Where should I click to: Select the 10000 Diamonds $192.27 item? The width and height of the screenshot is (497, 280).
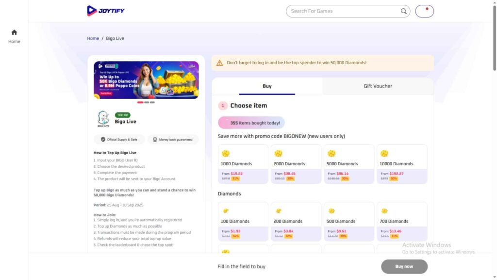pyautogui.click(x=402, y=164)
